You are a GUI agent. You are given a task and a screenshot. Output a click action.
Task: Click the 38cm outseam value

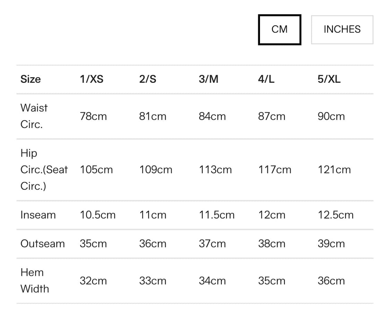click(x=271, y=244)
